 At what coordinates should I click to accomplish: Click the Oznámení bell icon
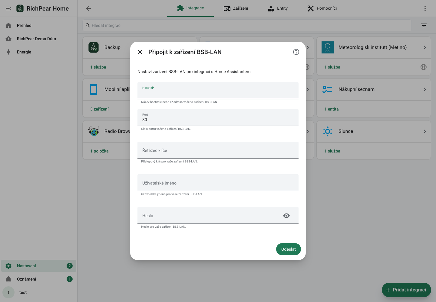coord(8,279)
